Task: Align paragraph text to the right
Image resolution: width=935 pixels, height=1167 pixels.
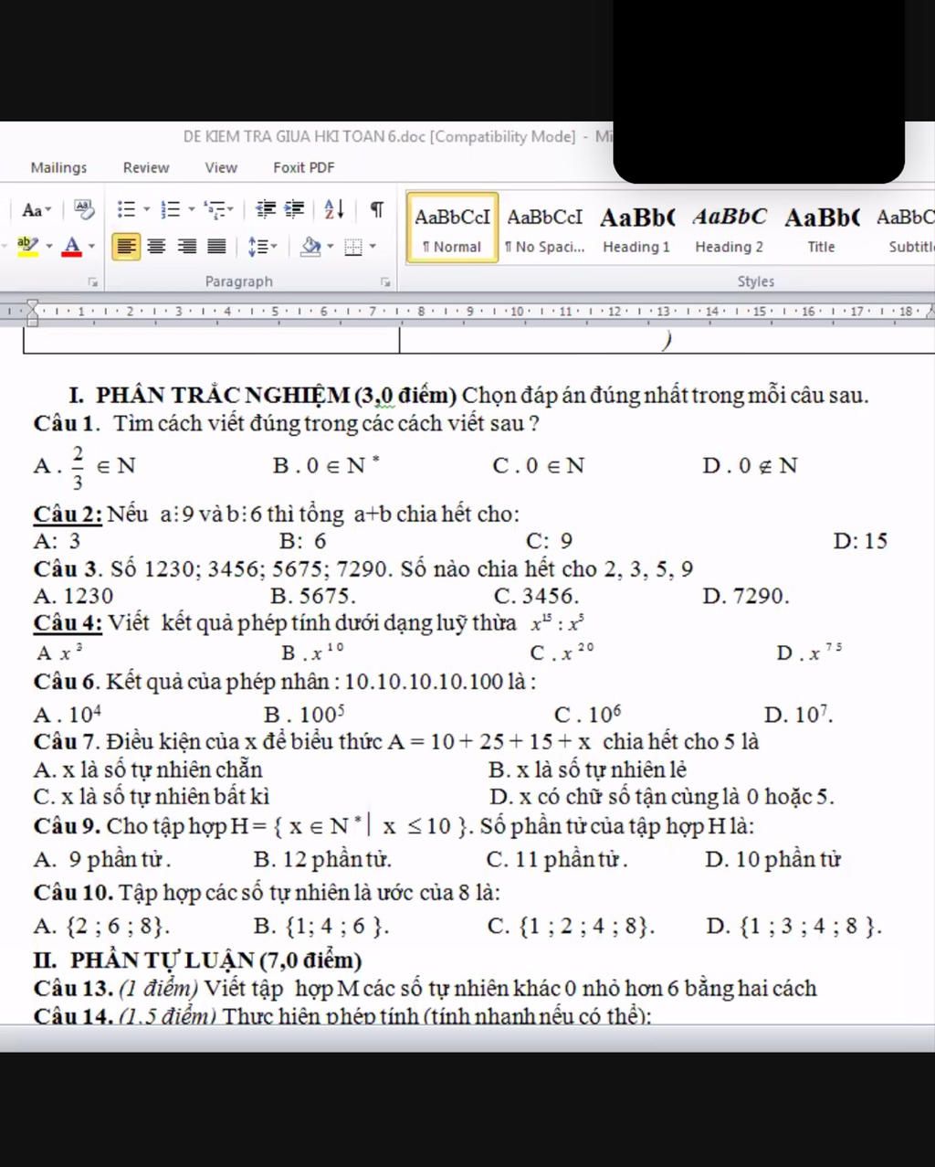Action: click(x=187, y=247)
